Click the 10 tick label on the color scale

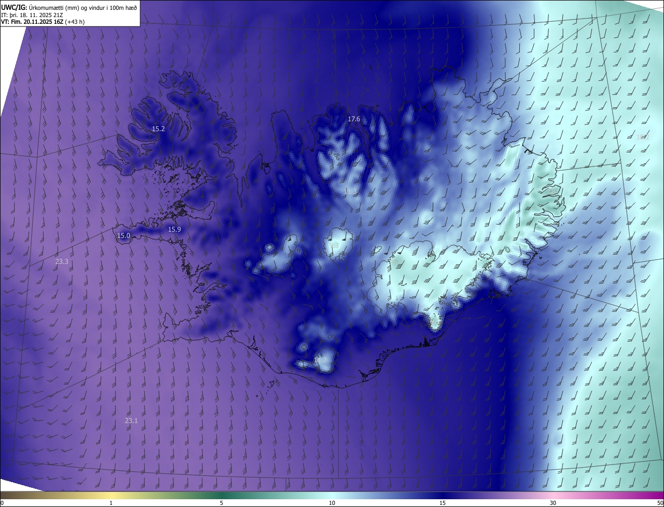point(332,503)
